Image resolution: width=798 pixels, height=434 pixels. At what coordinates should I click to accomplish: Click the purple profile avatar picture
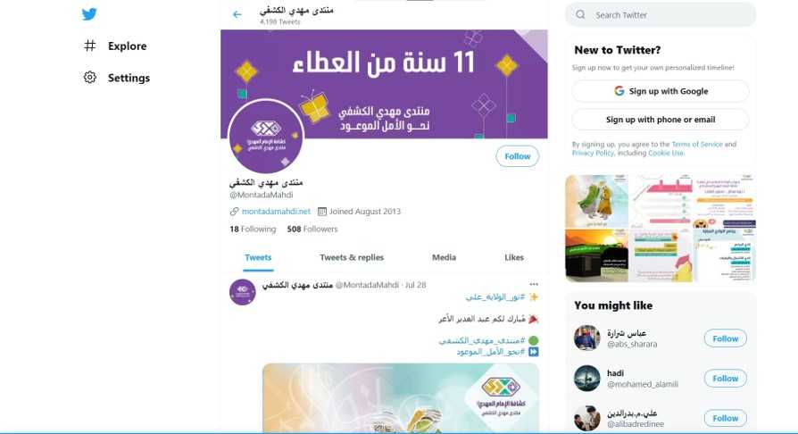(266, 137)
